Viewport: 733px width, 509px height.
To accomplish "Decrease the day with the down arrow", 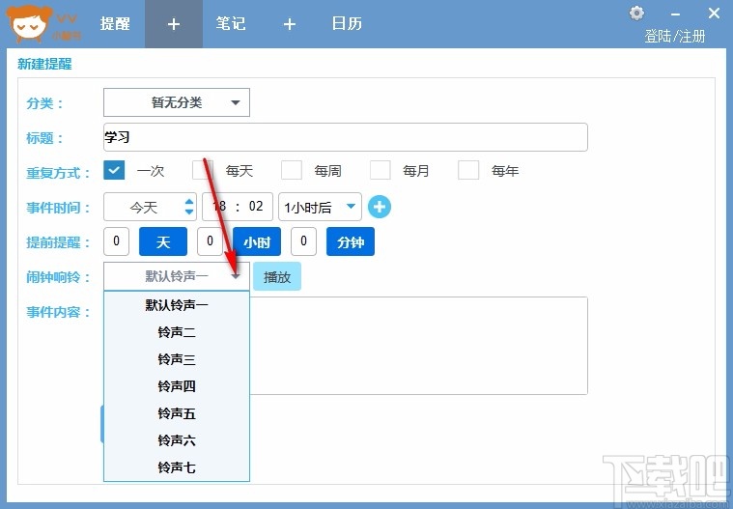I will pyautogui.click(x=189, y=212).
